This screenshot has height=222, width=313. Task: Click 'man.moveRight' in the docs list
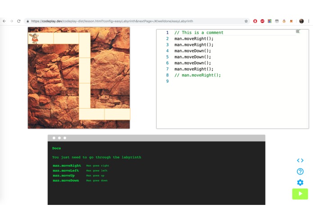[x=67, y=165]
